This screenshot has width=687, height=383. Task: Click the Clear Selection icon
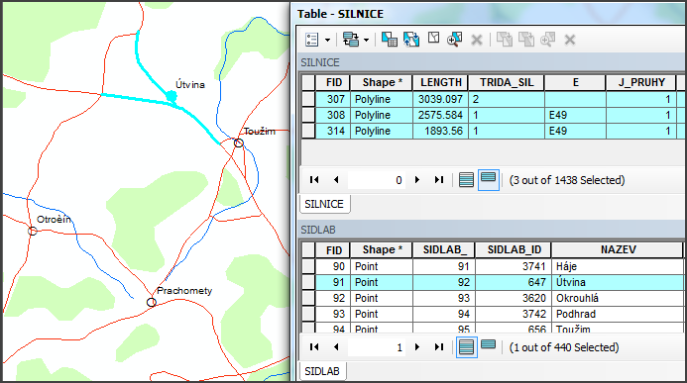[434, 39]
